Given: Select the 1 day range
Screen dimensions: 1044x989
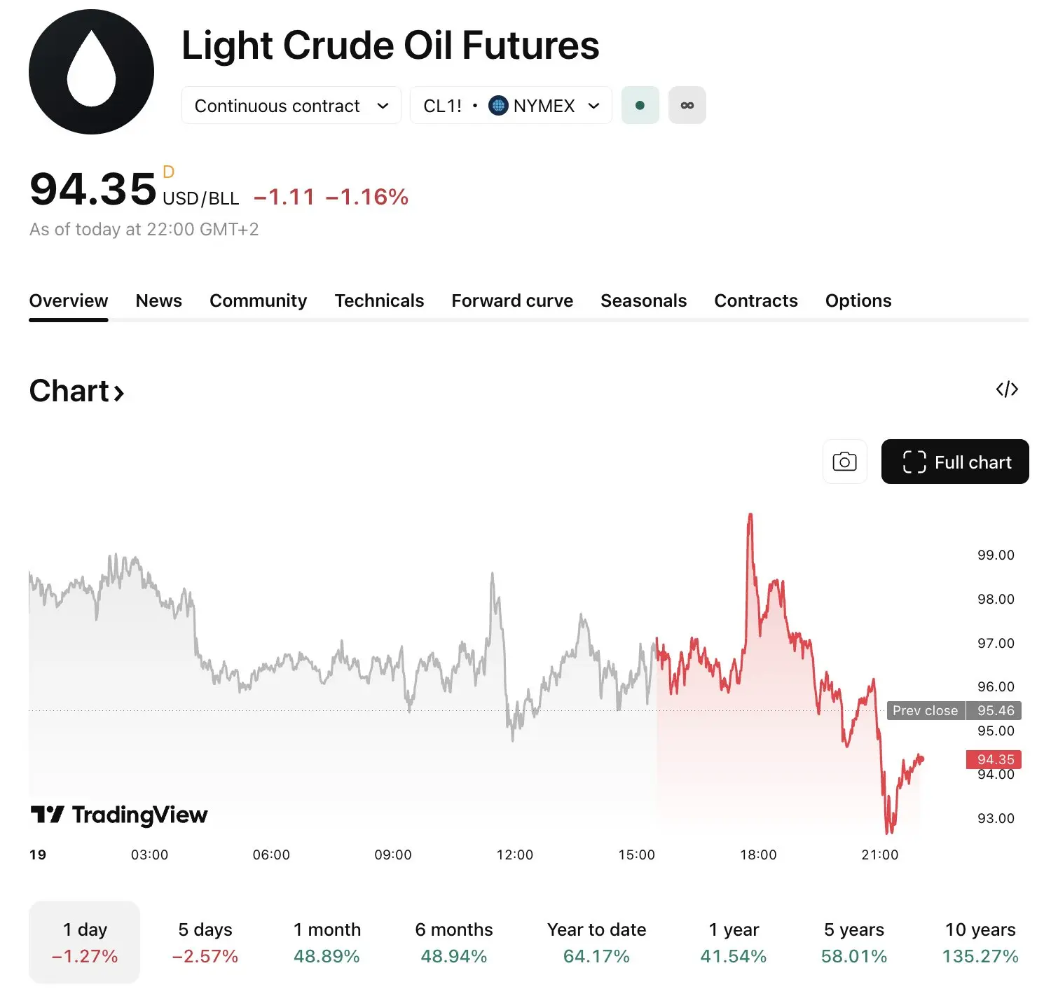Looking at the screenshot, I should tap(85, 942).
